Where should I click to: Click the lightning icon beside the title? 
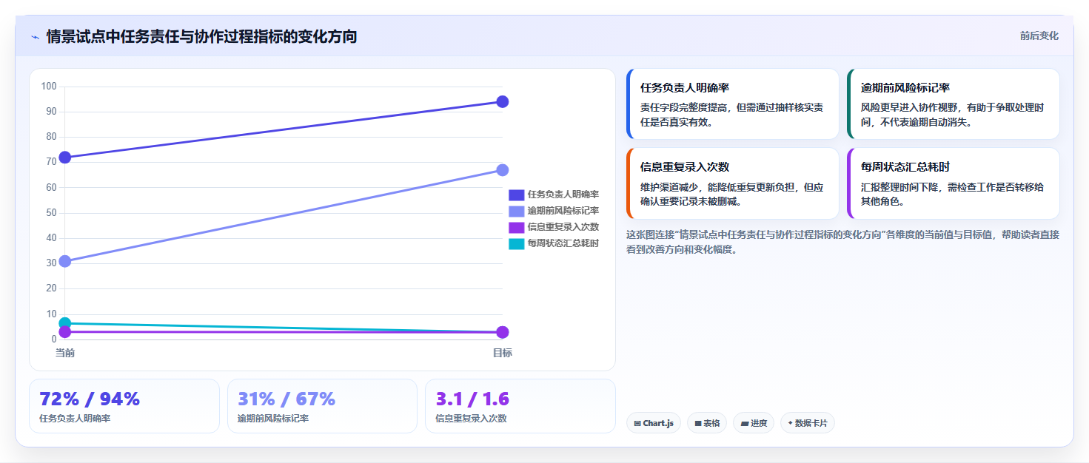point(35,37)
